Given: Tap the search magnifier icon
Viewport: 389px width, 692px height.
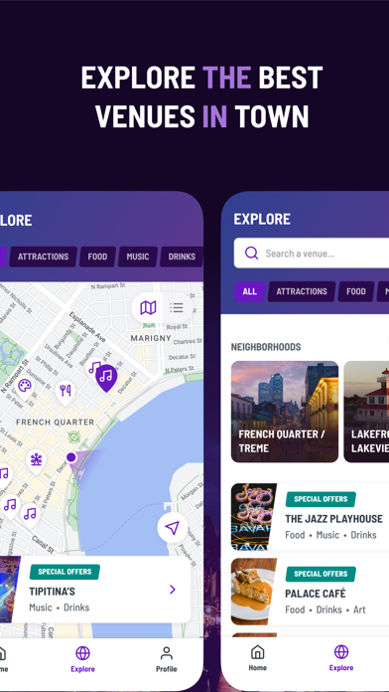Looking at the screenshot, I should click(251, 254).
